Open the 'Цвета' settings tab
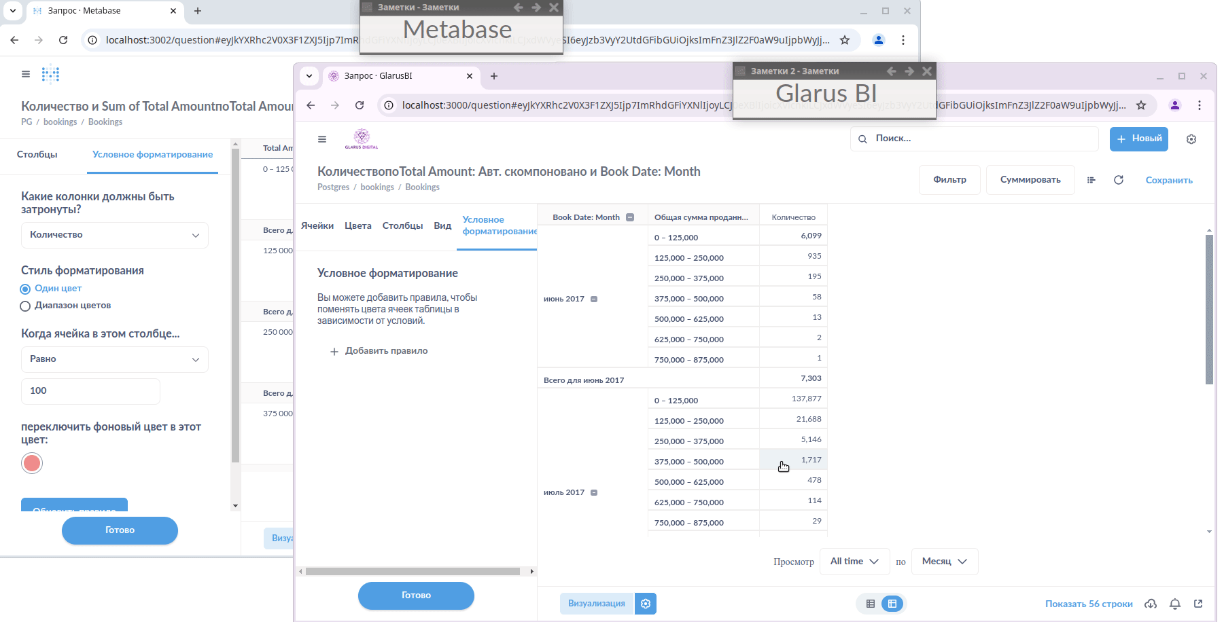The width and height of the screenshot is (1224, 622). tap(357, 225)
